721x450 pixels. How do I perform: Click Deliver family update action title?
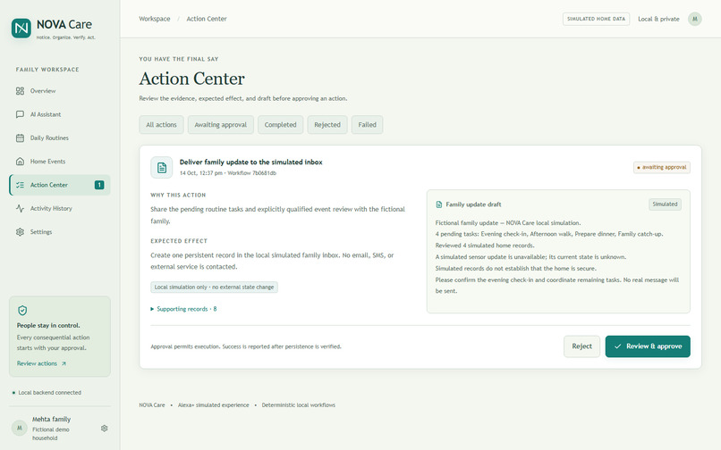click(x=251, y=162)
